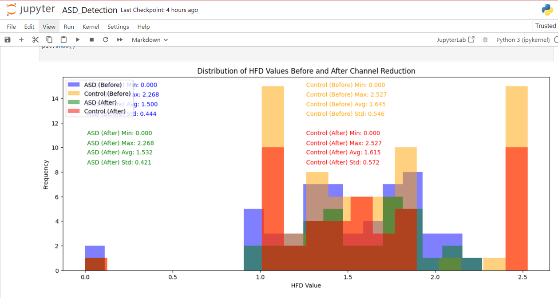Click the ASD_Detection notebook title

coord(90,10)
